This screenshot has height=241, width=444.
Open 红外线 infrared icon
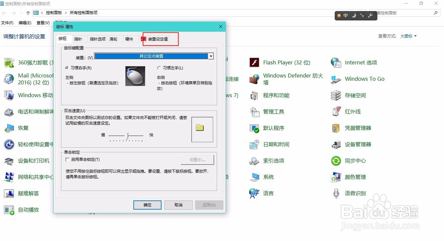point(336,111)
